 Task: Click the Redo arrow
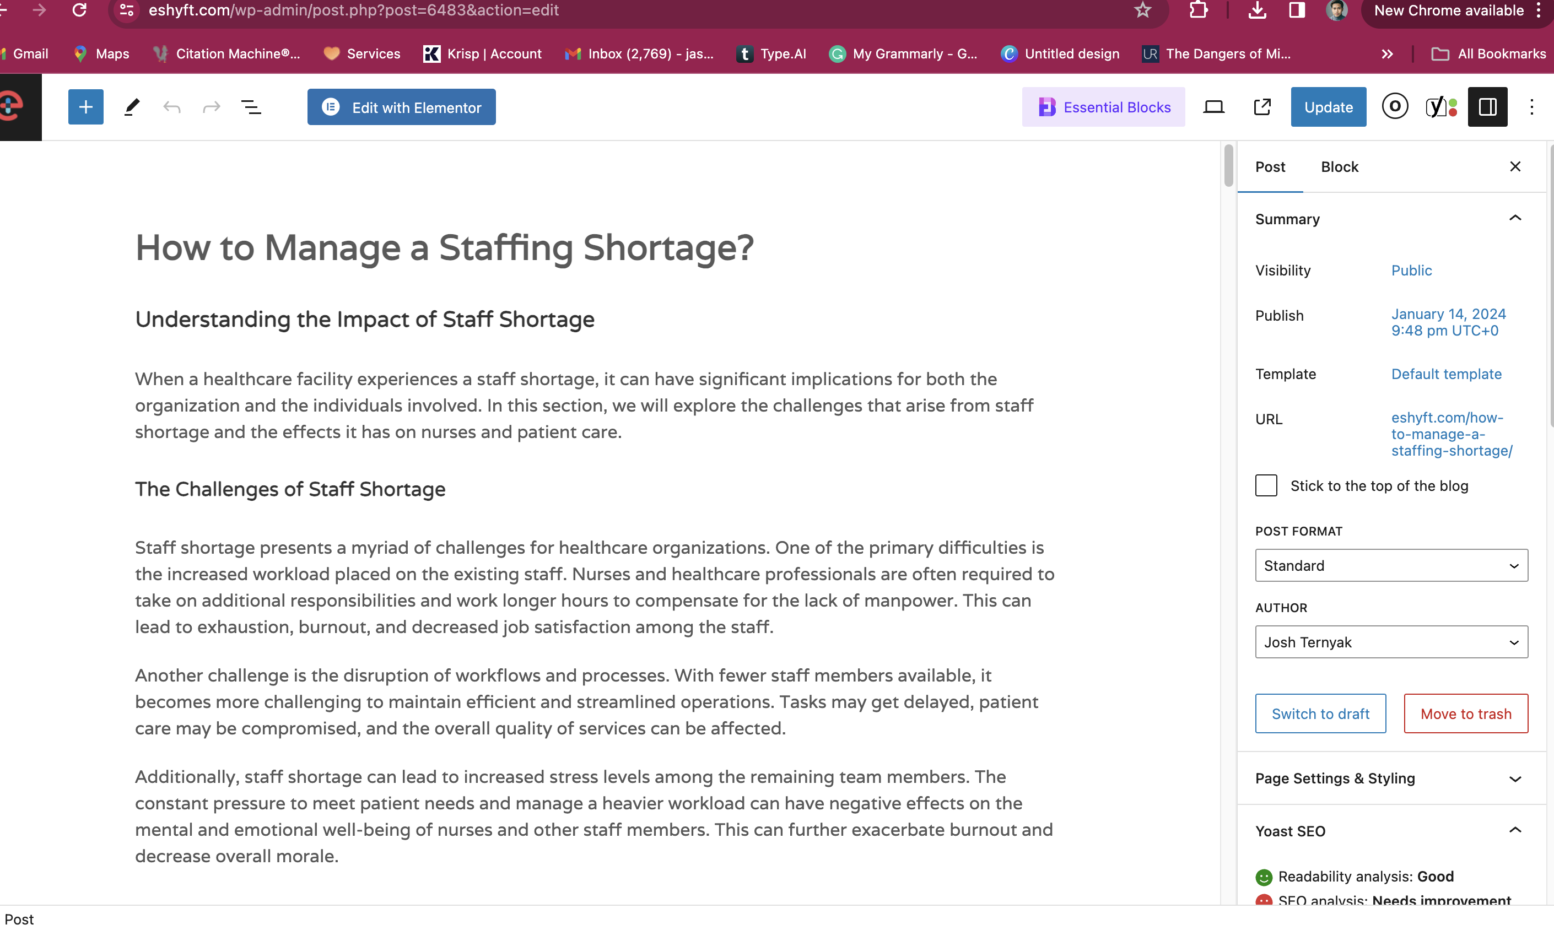(211, 107)
